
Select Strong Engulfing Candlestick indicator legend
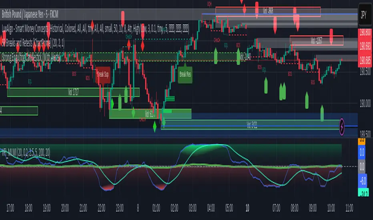[x=31, y=57]
